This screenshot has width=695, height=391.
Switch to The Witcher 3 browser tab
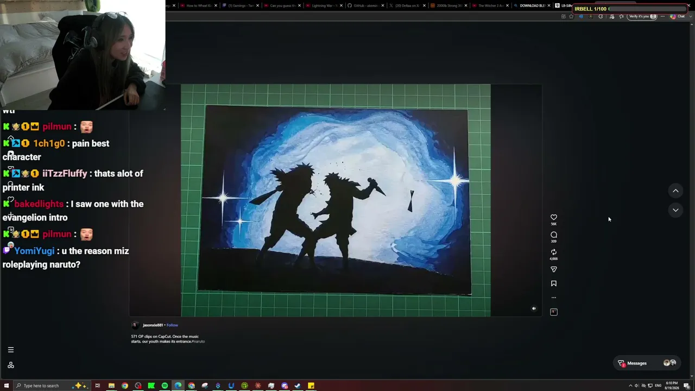(x=491, y=5)
